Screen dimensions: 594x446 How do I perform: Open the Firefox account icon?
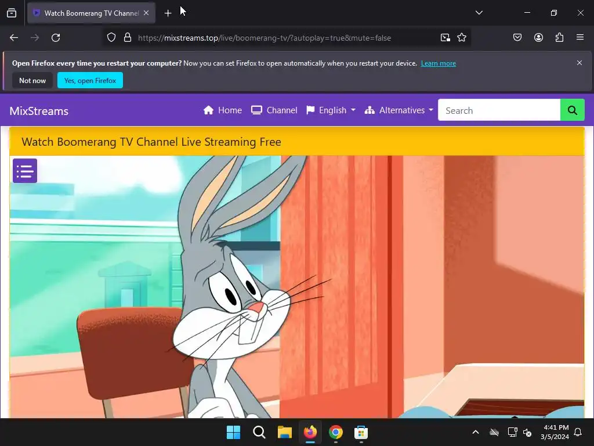tap(538, 38)
